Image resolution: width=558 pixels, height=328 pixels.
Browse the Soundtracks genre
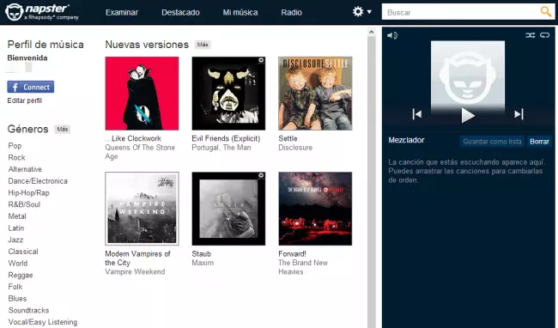pyautogui.click(x=28, y=310)
